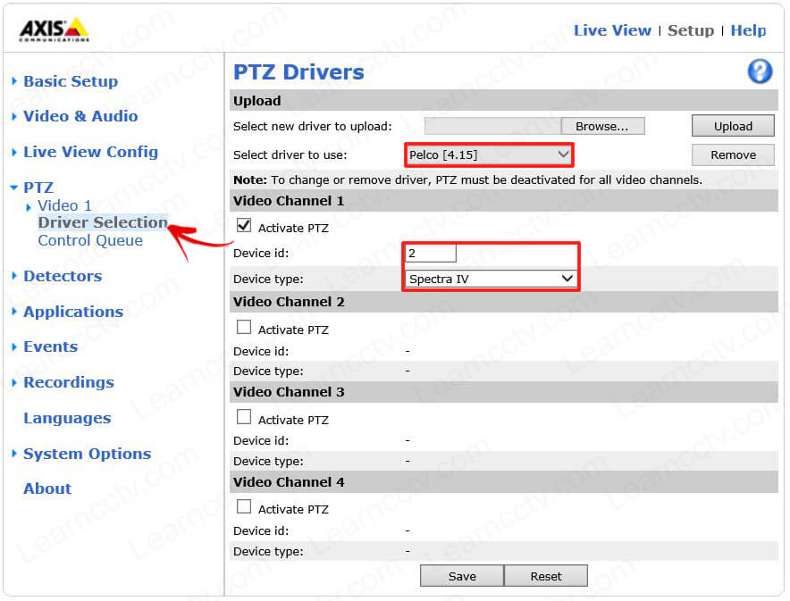Click the Browse button for driver file

[x=602, y=126]
